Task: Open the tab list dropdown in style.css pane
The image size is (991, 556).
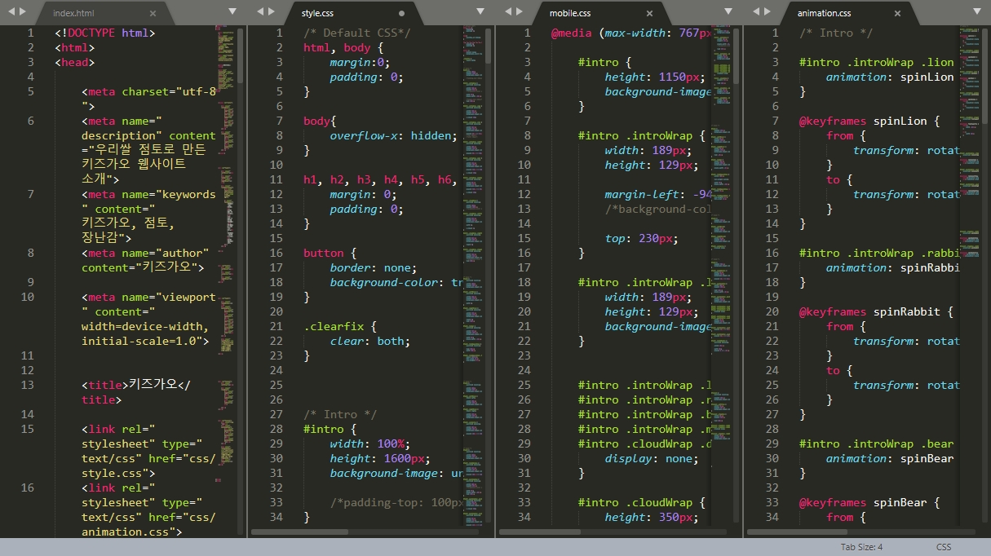Action: tap(480, 11)
